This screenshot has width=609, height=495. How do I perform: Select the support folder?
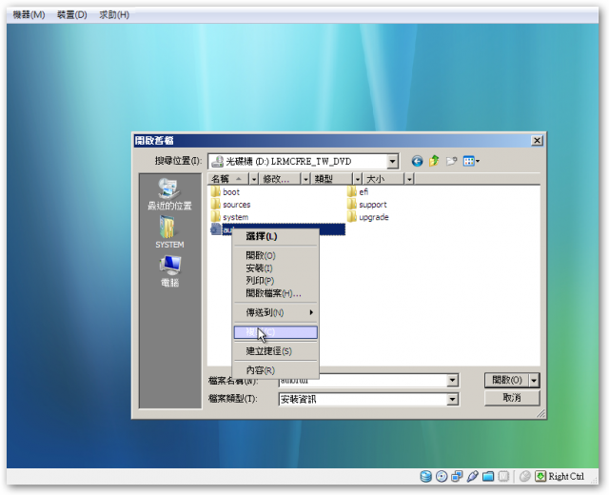pos(367,205)
